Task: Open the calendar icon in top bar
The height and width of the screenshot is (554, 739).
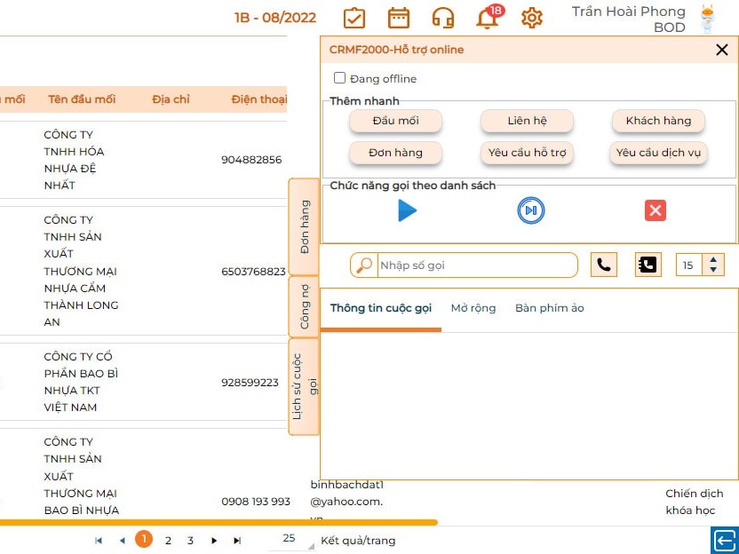Action: [x=399, y=17]
